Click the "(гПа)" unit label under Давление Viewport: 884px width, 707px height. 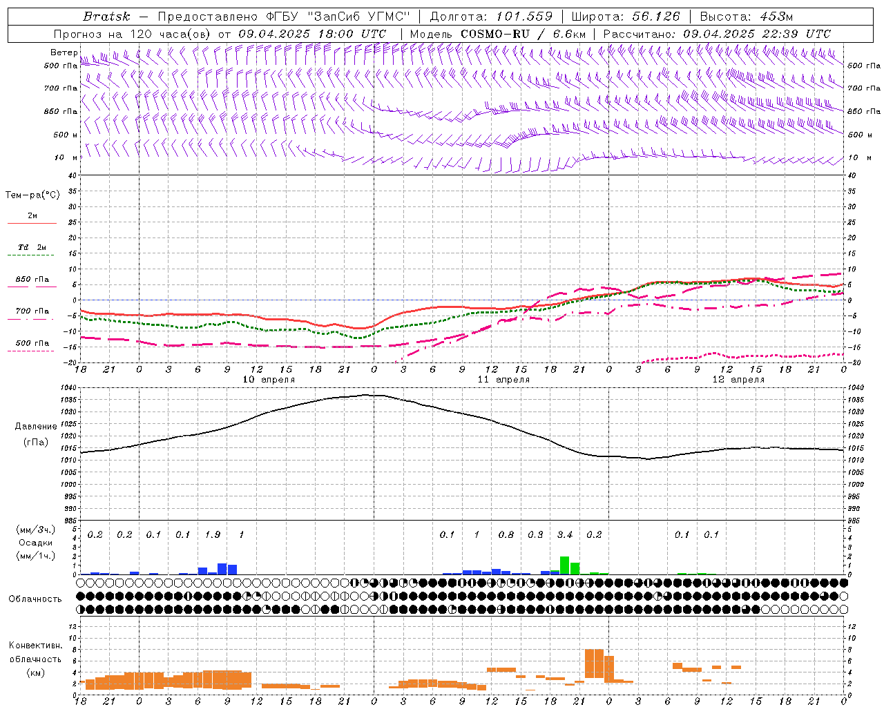pos(36,443)
